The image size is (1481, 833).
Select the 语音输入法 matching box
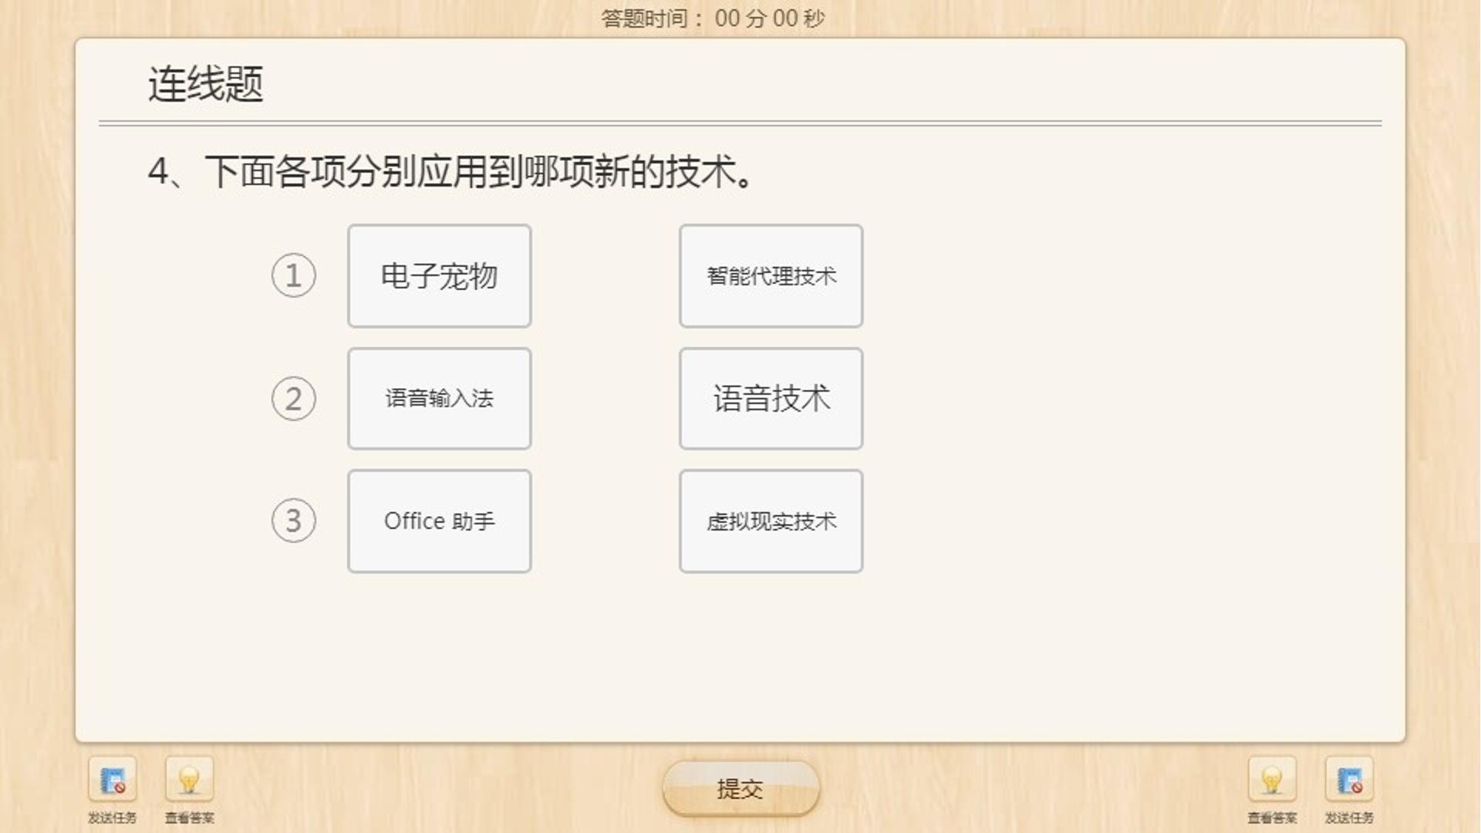[440, 399]
